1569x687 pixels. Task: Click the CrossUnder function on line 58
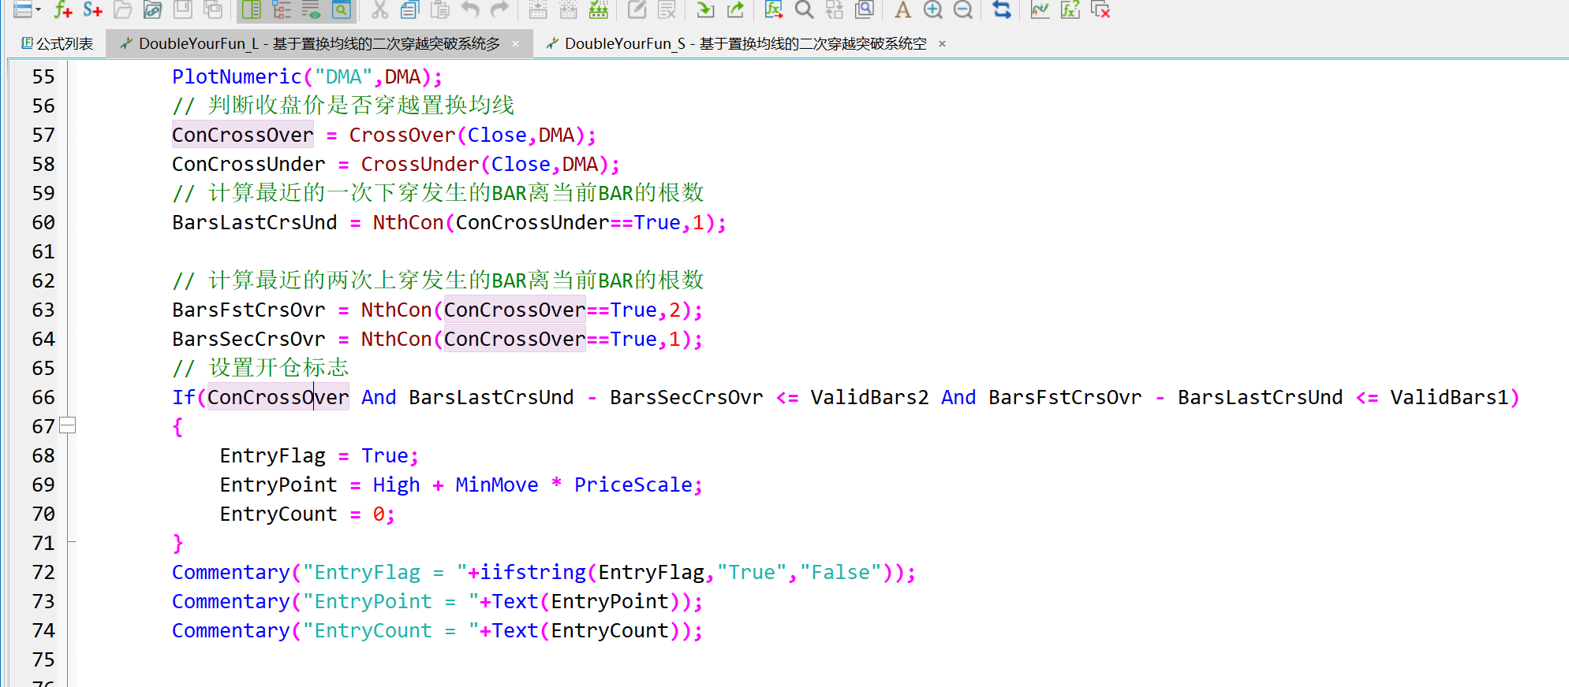coord(420,164)
